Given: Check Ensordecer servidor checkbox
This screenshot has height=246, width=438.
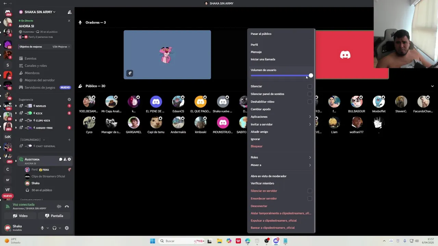Looking at the screenshot, I should 310,199.
